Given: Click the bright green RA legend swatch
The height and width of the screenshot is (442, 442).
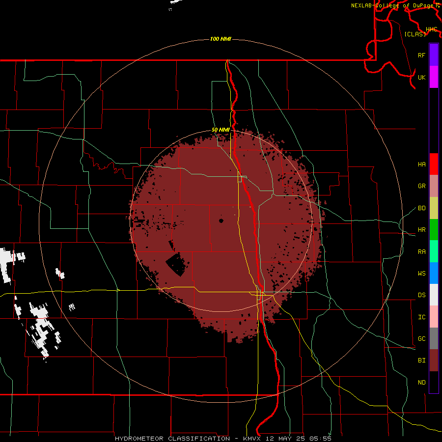Looking at the screenshot, I should tap(434, 251).
